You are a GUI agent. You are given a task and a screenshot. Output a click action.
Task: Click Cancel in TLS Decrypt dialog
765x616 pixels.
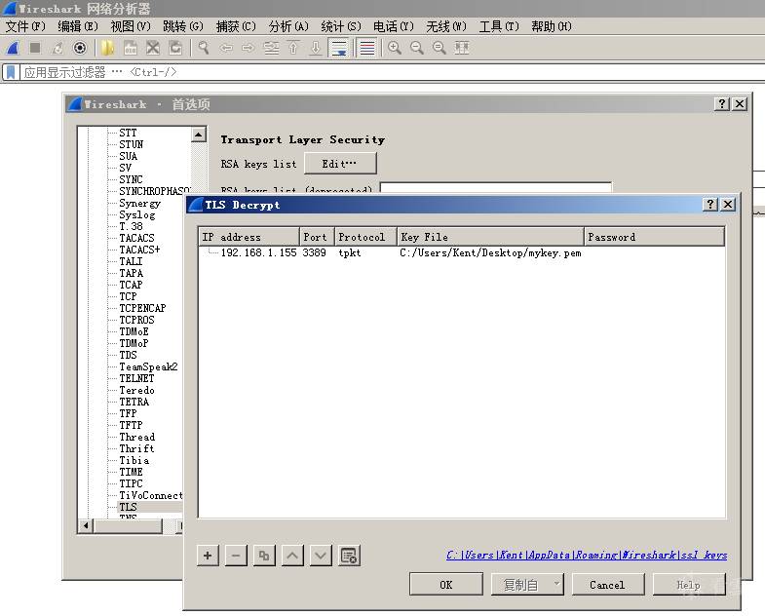click(607, 585)
